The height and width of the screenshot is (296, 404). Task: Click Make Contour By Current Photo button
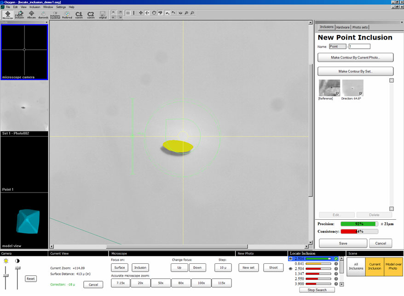click(355, 57)
